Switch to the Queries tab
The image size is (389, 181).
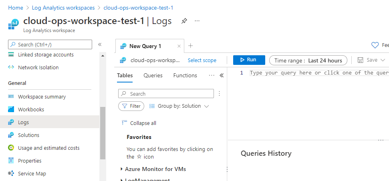click(153, 75)
